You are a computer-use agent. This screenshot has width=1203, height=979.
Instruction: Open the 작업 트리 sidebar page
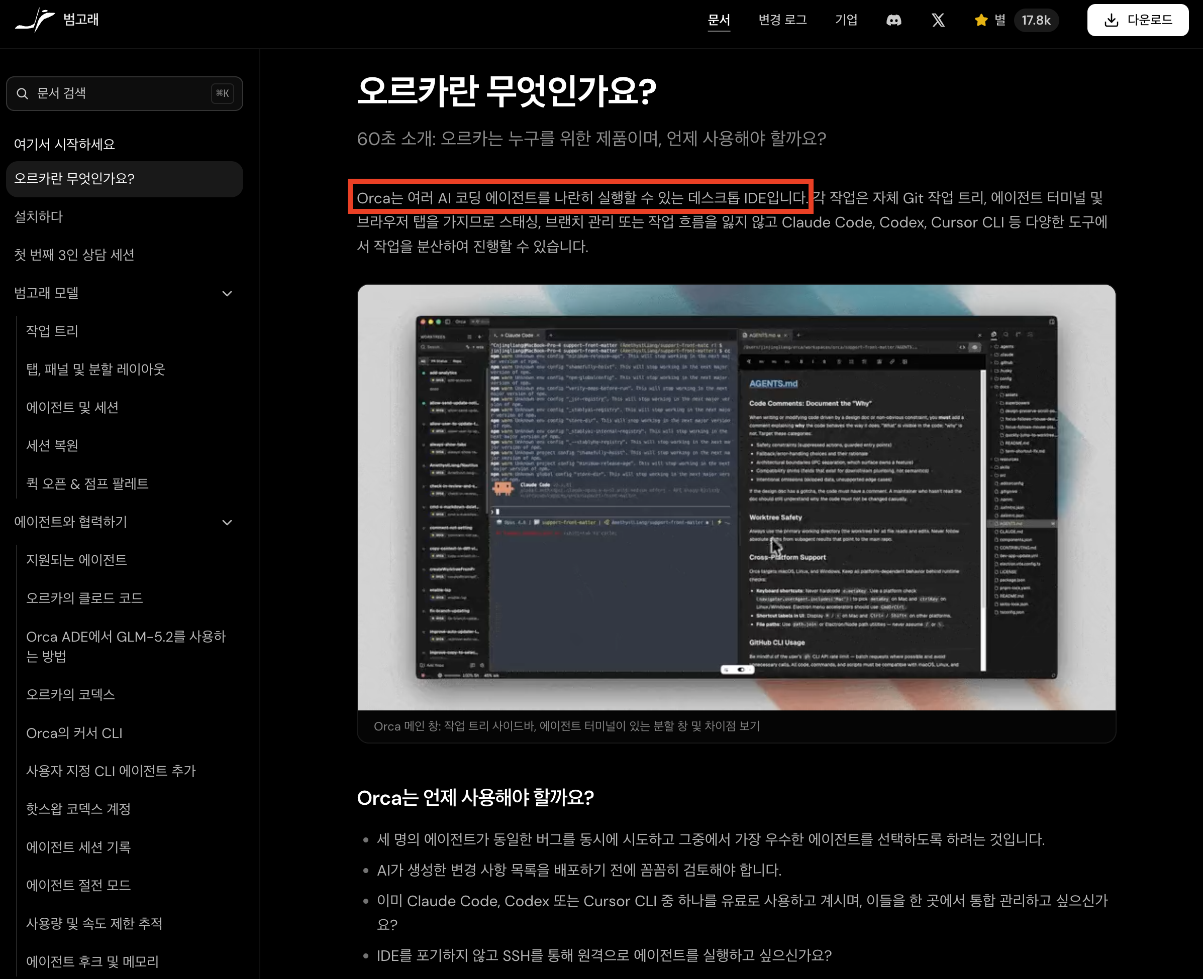tap(52, 331)
